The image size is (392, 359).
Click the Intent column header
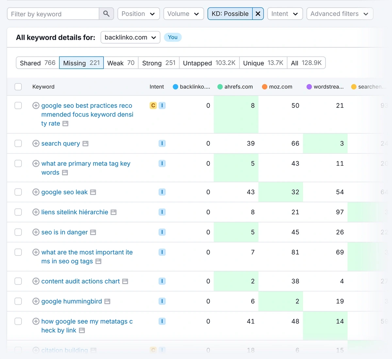pyautogui.click(x=157, y=87)
